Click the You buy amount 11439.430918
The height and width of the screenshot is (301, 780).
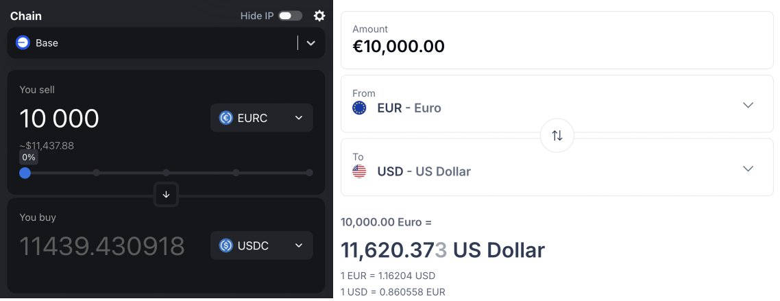102,246
